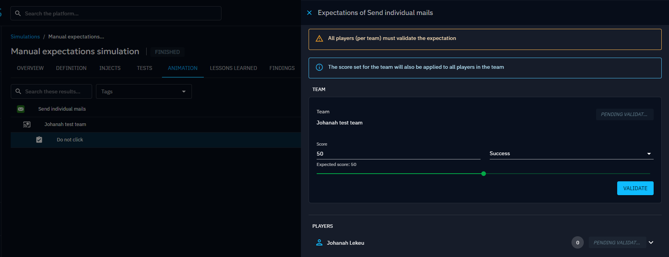Image resolution: width=669 pixels, height=257 pixels.
Task: Click the warning triangle icon
Action: click(319, 38)
